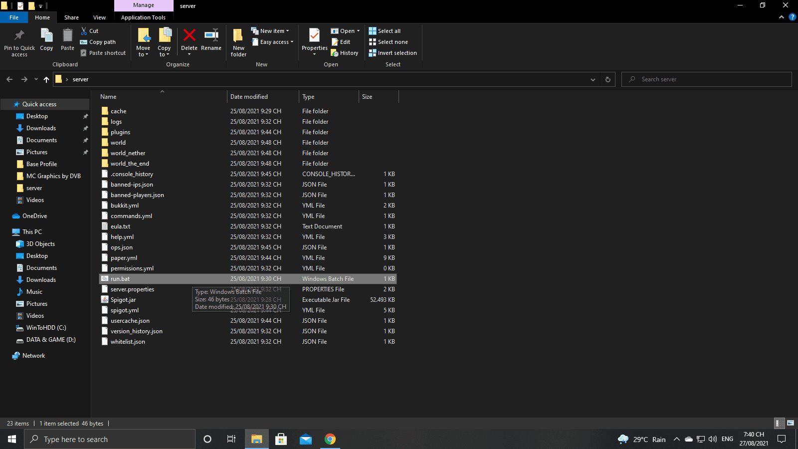Screen dimensions: 798x449
Task: Expand the address bar history dropdown
Action: (593, 79)
